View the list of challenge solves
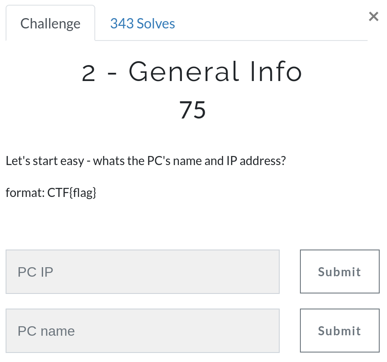 pos(143,23)
